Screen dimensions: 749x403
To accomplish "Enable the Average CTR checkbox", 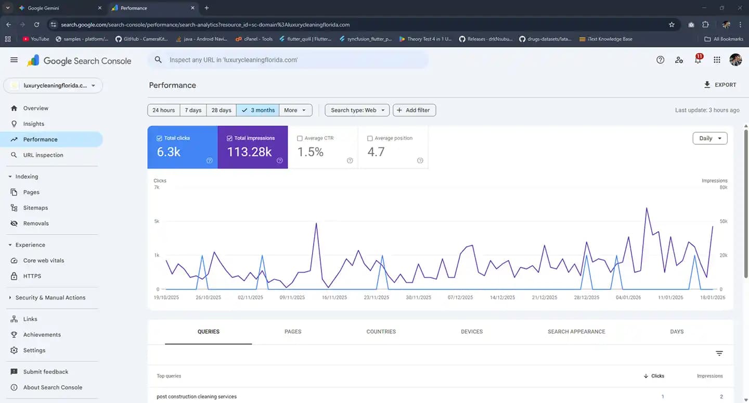I will coord(300,138).
